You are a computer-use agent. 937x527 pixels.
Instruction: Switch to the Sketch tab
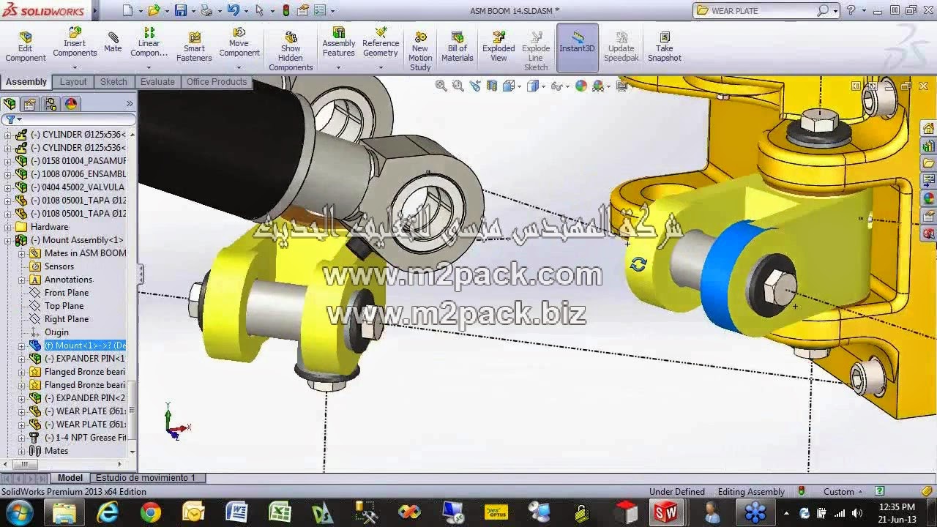pyautogui.click(x=113, y=82)
